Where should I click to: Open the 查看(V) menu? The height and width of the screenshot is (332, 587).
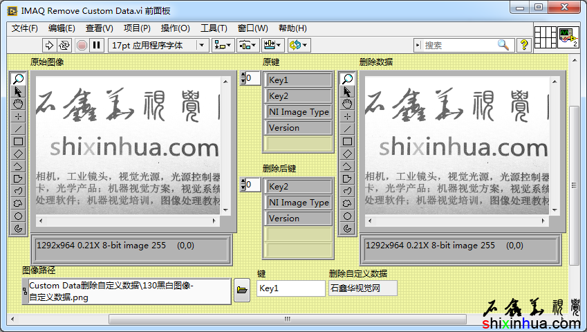coord(99,28)
